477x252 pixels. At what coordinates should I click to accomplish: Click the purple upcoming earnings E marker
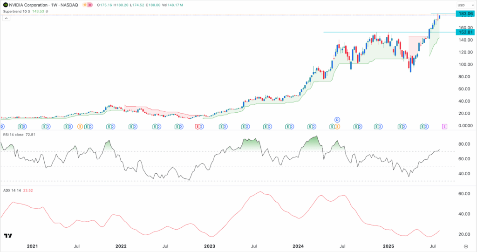[x=445, y=126]
